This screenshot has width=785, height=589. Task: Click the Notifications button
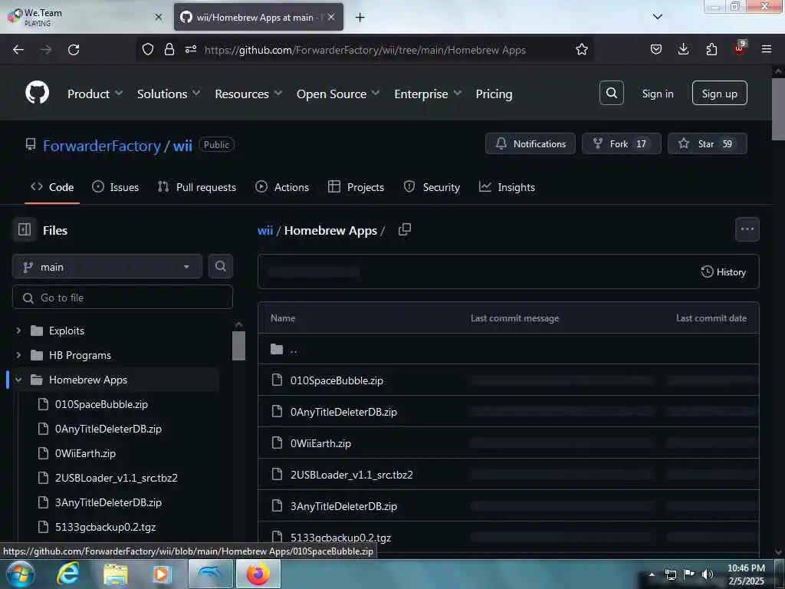tap(530, 143)
